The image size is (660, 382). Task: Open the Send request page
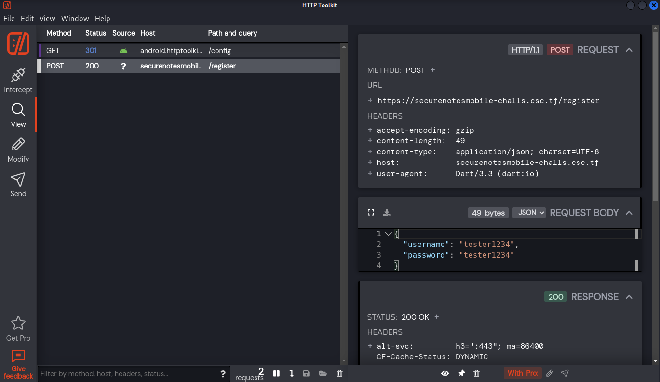[x=18, y=184]
